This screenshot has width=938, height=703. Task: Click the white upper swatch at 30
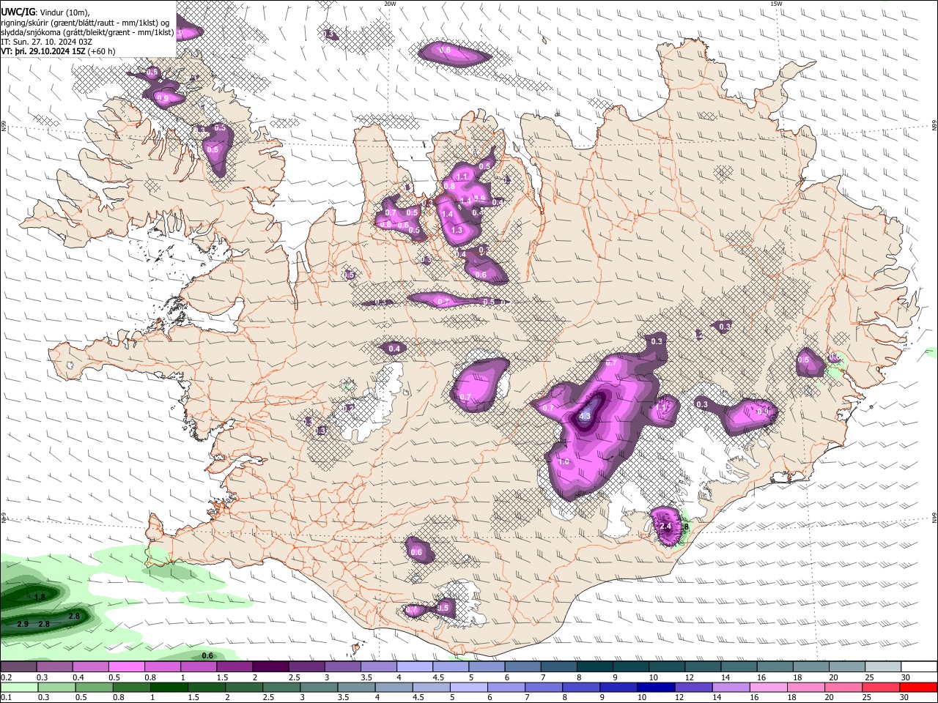pyautogui.click(x=919, y=667)
